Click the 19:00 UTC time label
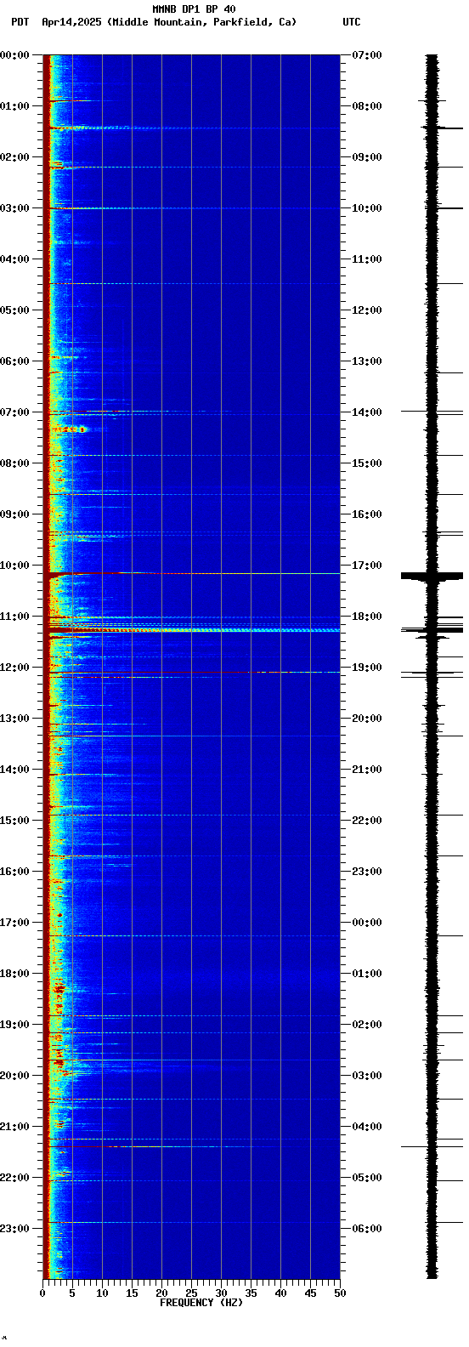This screenshot has height=1347, width=469. coord(367,668)
